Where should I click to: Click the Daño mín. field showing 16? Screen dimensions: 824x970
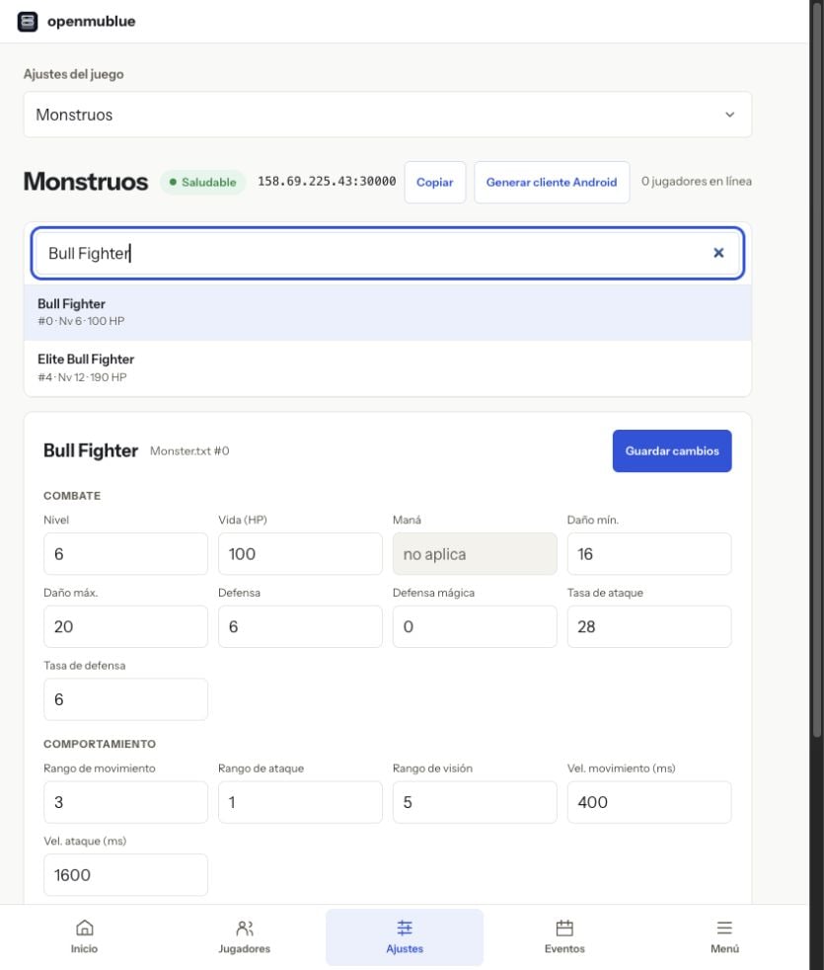click(x=649, y=554)
